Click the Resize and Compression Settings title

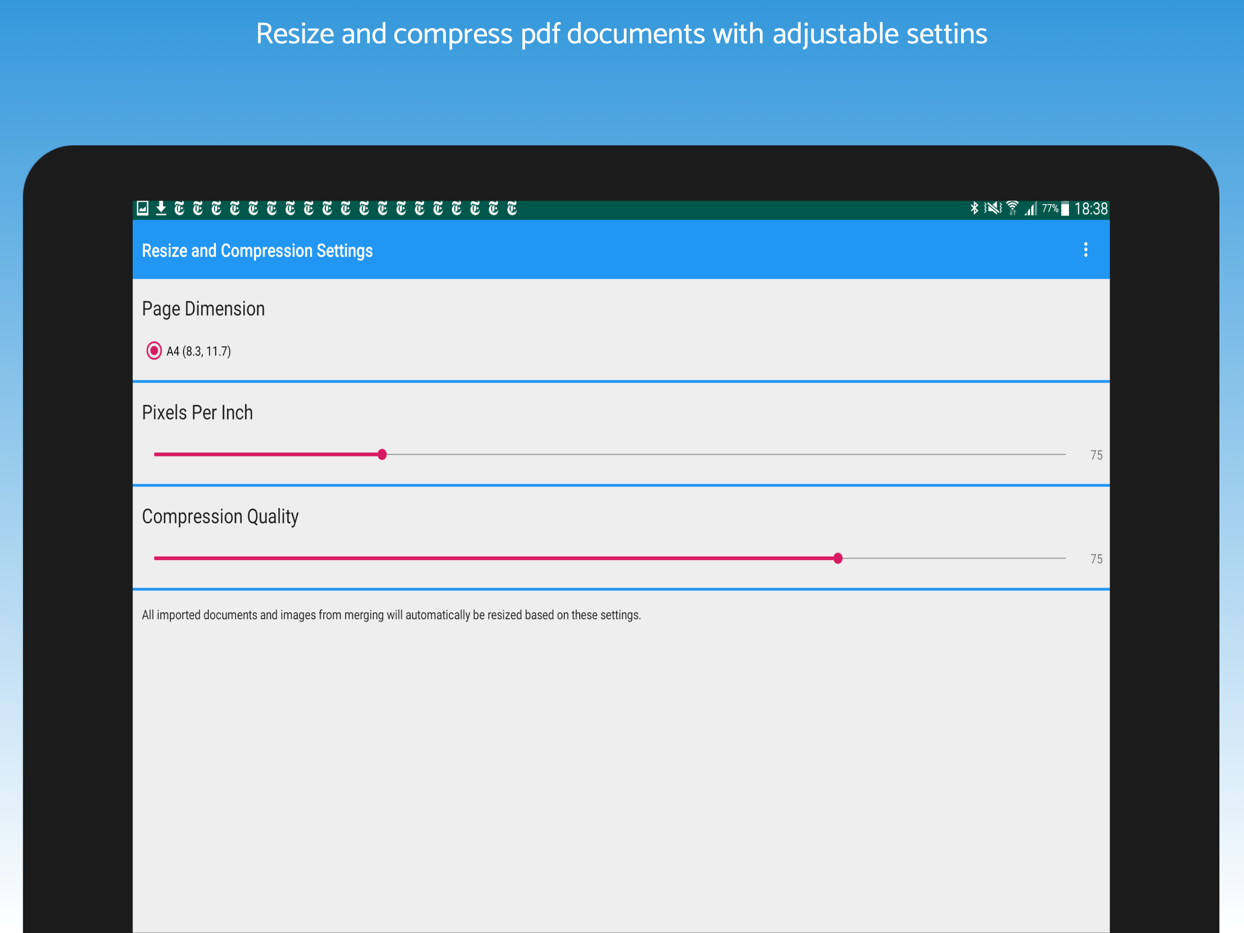pos(257,251)
